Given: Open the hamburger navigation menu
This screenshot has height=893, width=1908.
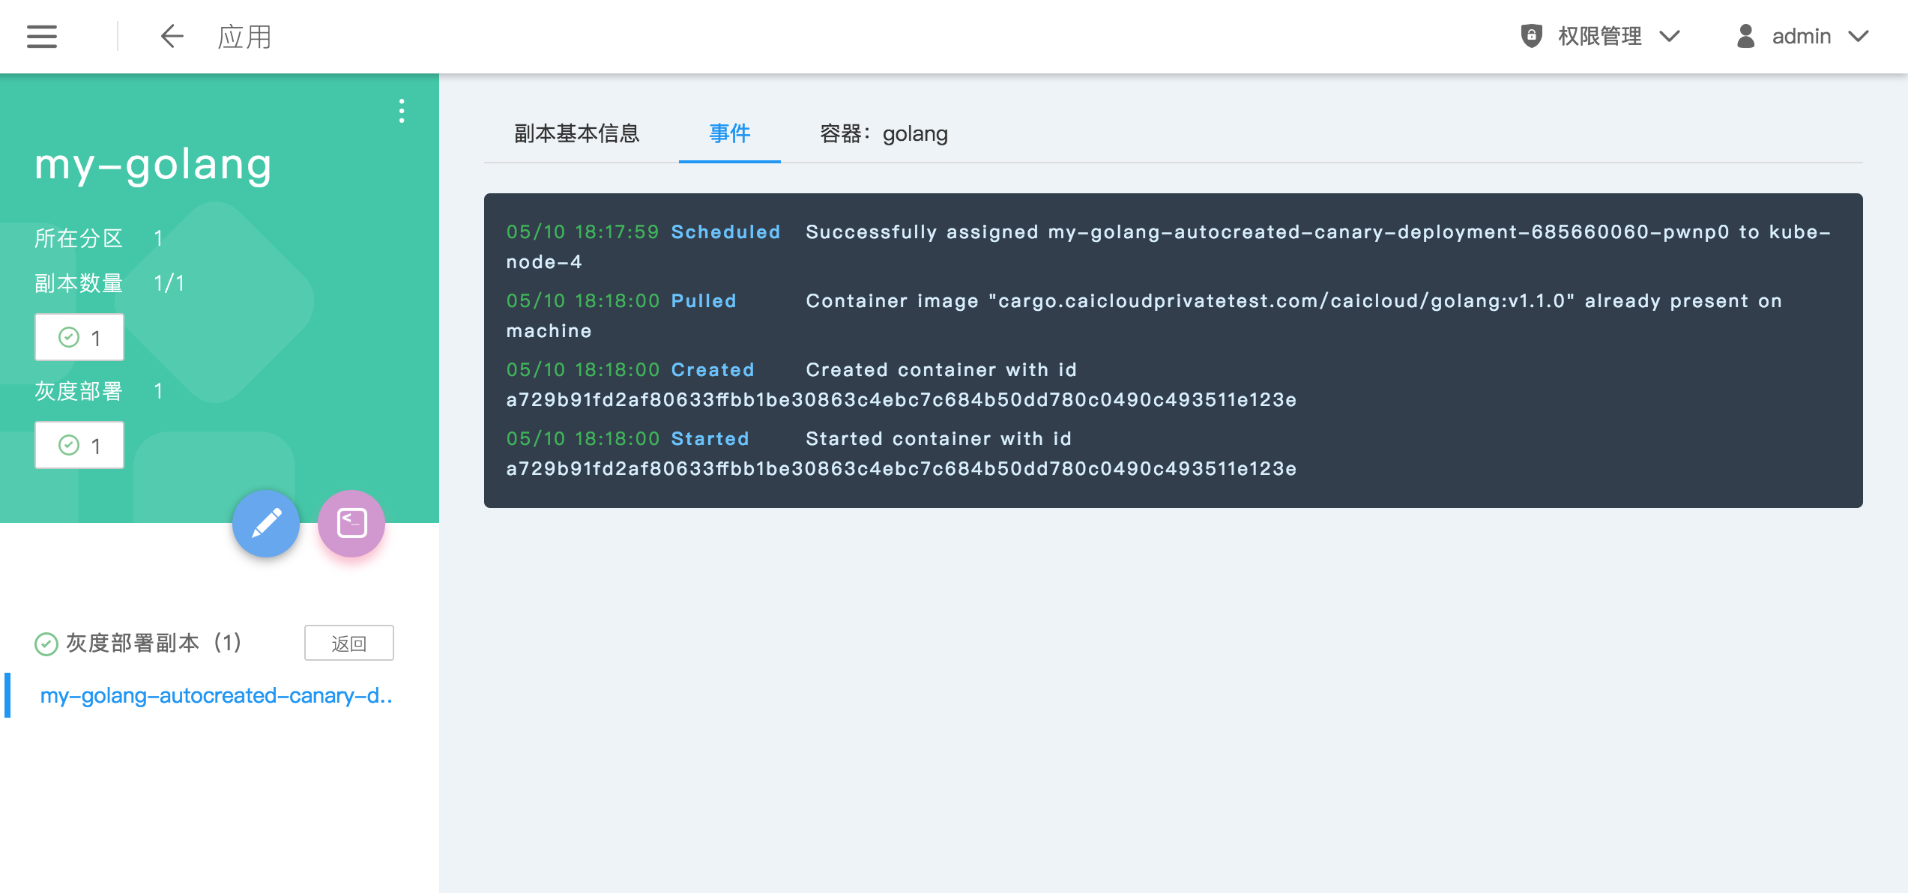Looking at the screenshot, I should tap(42, 37).
